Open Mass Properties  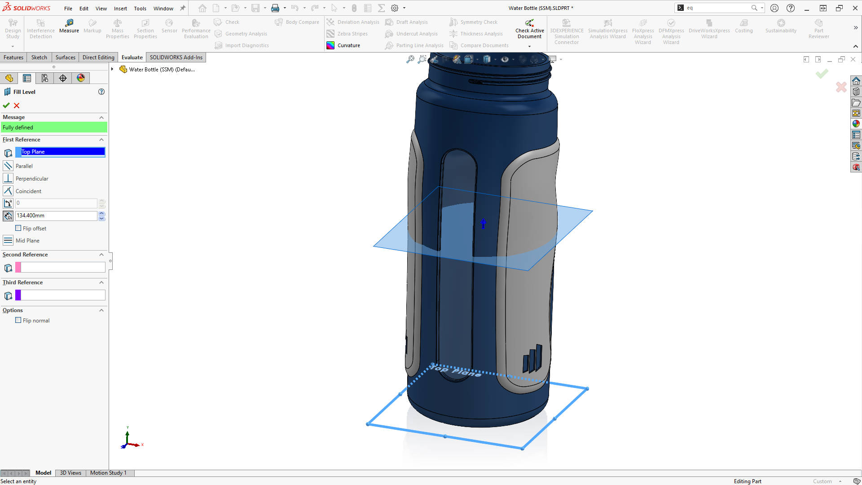[118, 27]
